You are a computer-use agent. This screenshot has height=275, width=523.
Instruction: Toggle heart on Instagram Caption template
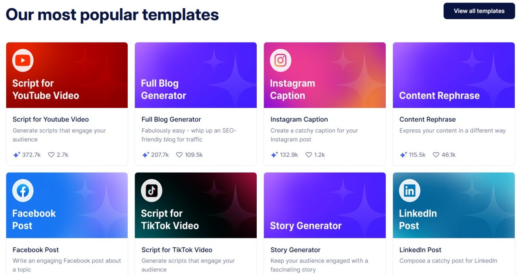[x=309, y=154]
